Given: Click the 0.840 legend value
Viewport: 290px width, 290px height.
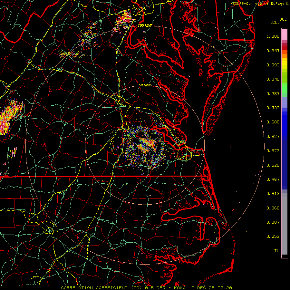Looking at the screenshot, I should (273, 79).
